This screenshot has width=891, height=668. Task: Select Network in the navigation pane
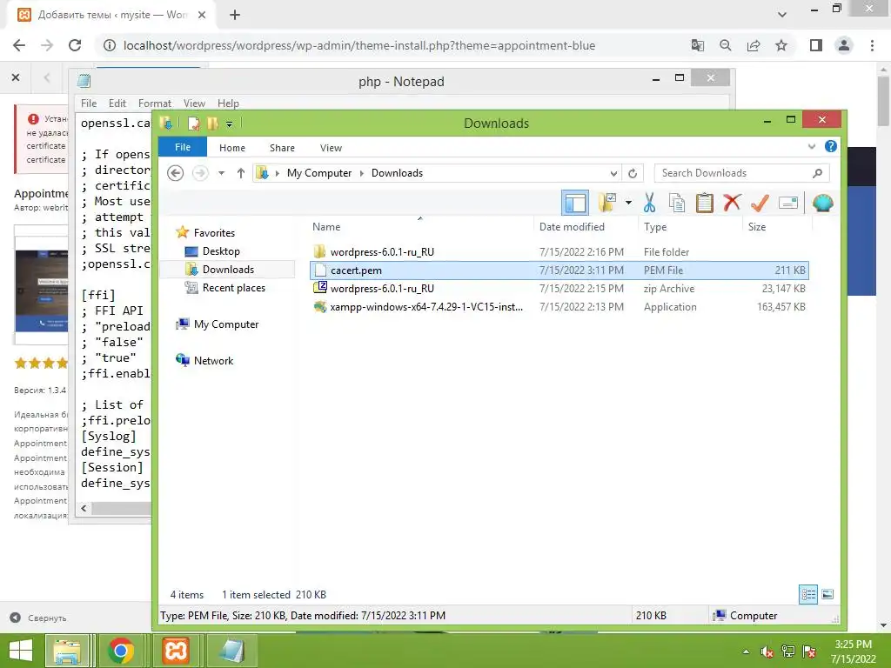tap(213, 361)
